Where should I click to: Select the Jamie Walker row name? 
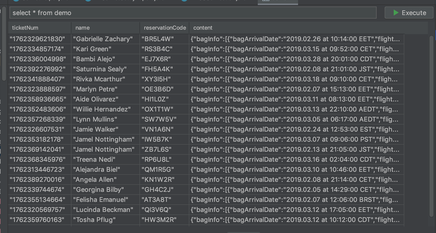(96, 130)
